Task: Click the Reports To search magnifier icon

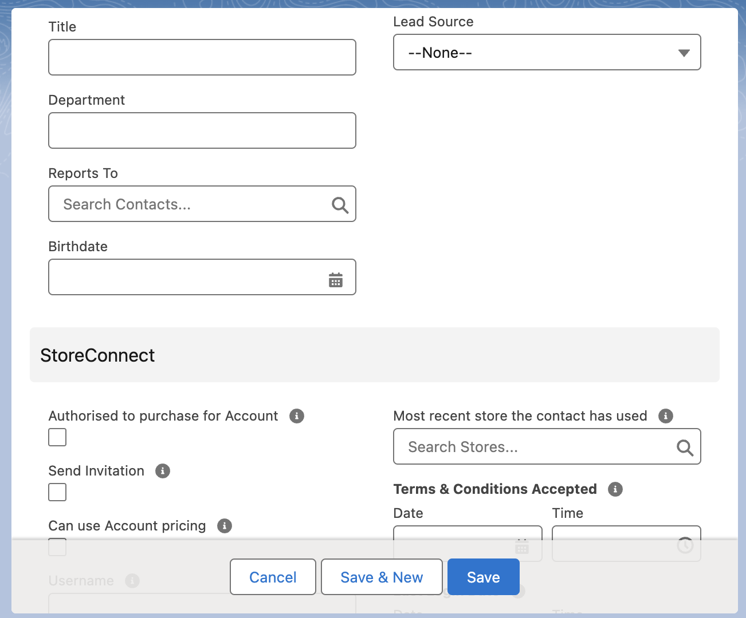Action: pos(340,205)
